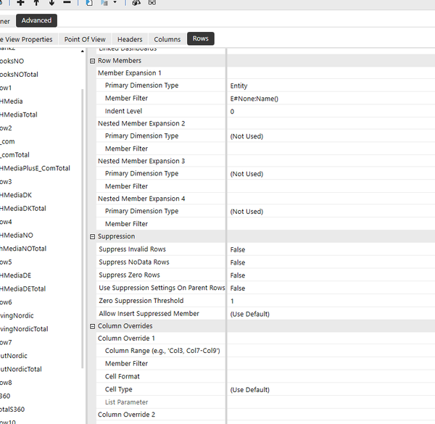Switch to the Columns tab
This screenshot has height=424, width=435.
coord(167,39)
